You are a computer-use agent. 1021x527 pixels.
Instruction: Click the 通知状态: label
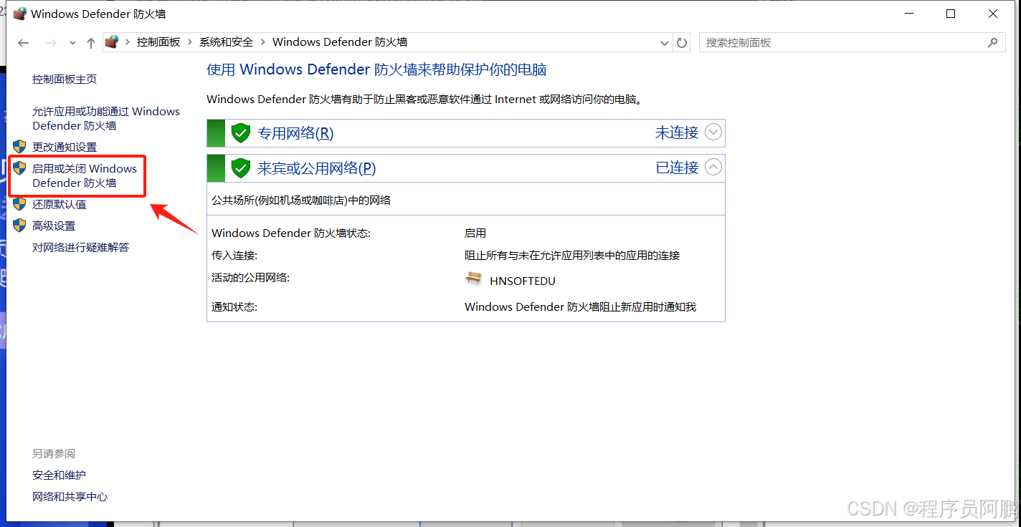click(234, 307)
